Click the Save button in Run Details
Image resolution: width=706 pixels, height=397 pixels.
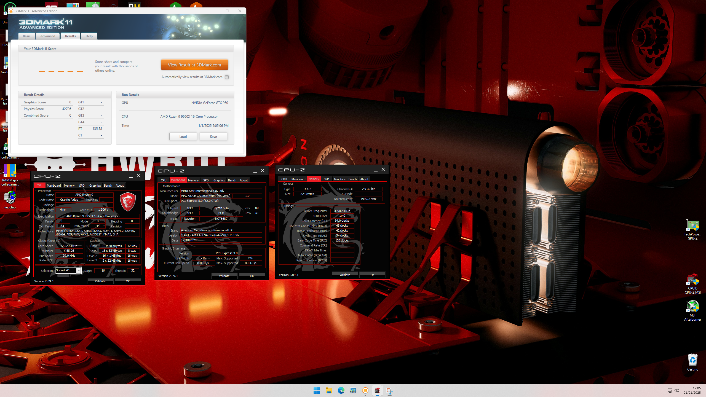213,137
